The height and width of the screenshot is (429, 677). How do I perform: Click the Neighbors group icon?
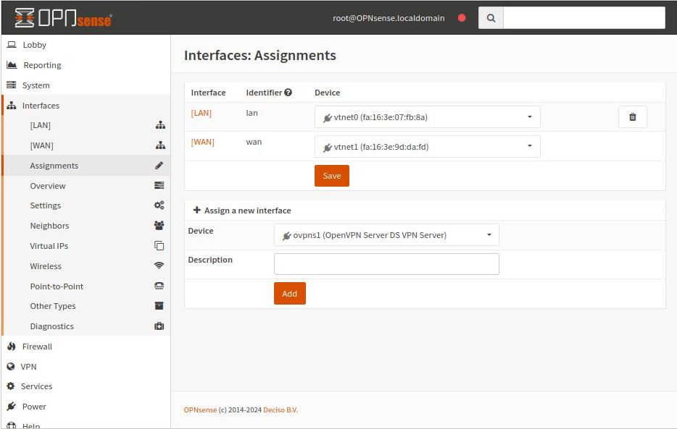[x=158, y=225]
